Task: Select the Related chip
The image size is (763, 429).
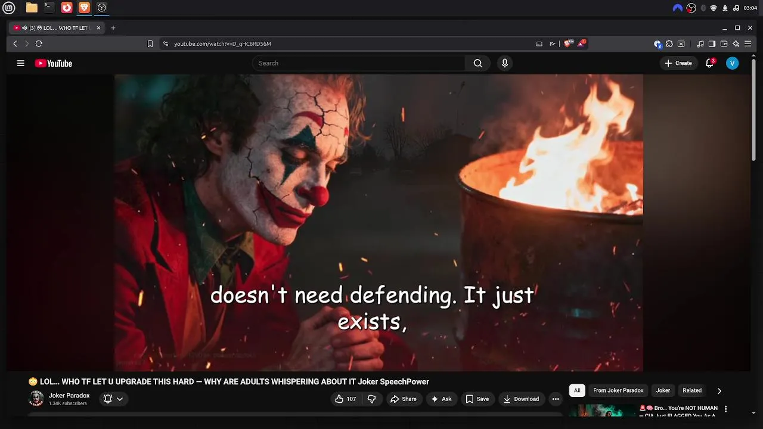Action: pyautogui.click(x=692, y=390)
